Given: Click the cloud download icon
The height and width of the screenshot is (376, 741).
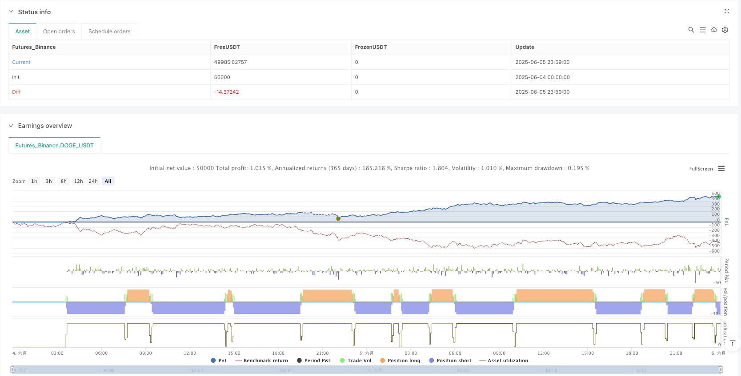Looking at the screenshot, I should click(714, 30).
